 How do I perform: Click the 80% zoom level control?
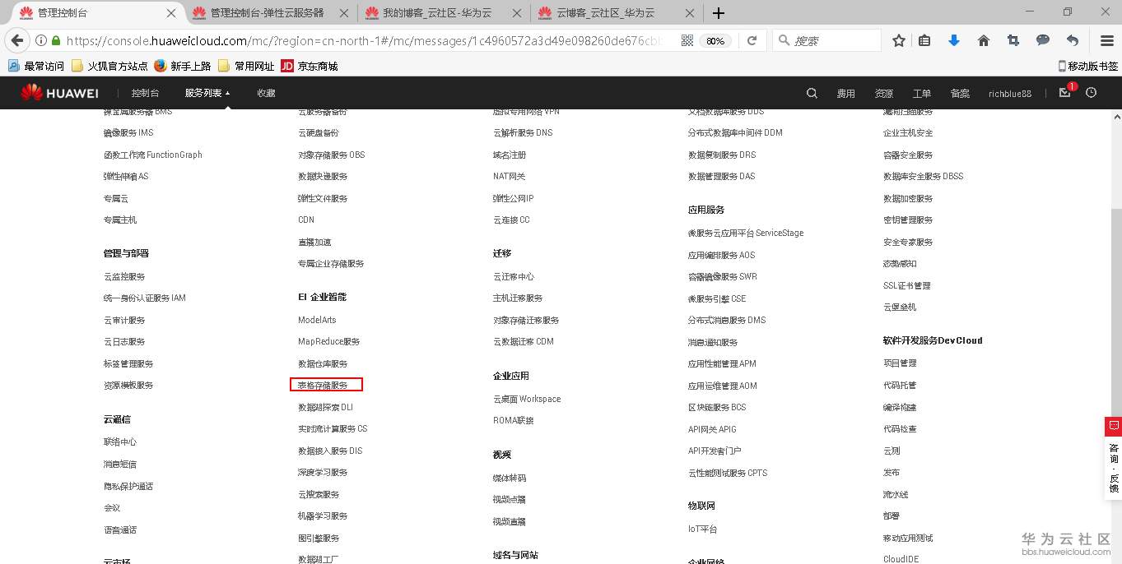click(715, 39)
